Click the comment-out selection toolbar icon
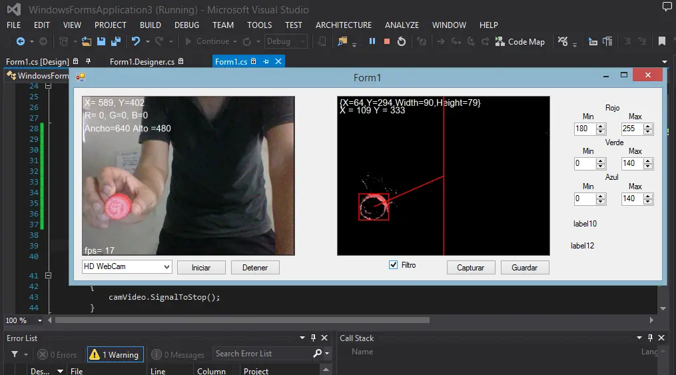This screenshot has height=375, width=676. (627, 41)
